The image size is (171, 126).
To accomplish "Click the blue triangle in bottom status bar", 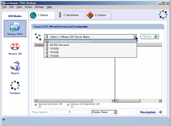I will [4, 119].
